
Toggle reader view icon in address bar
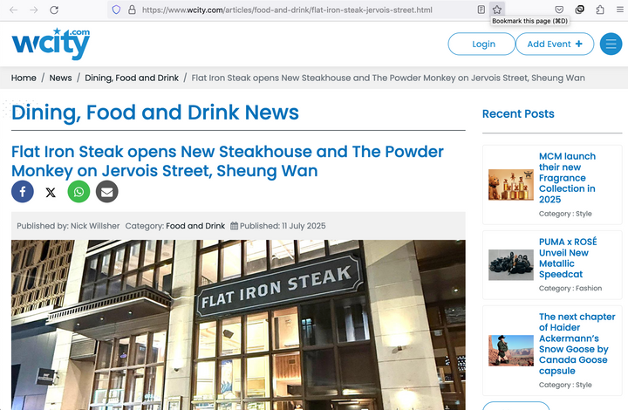[x=481, y=10]
